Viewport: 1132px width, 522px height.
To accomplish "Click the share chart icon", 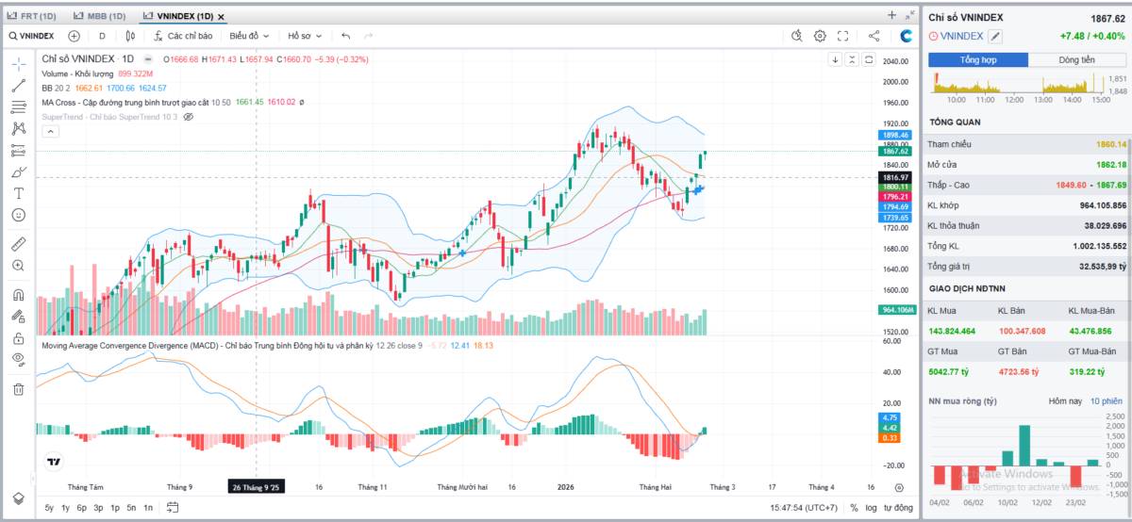I will click(x=874, y=36).
